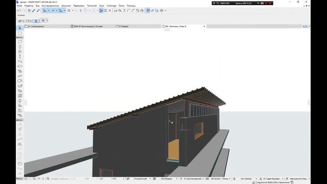Image resolution: width=327 pixels, height=184 pixels.
Task: Toggle the highlighted Snap Guides button
Action: coord(53,10)
